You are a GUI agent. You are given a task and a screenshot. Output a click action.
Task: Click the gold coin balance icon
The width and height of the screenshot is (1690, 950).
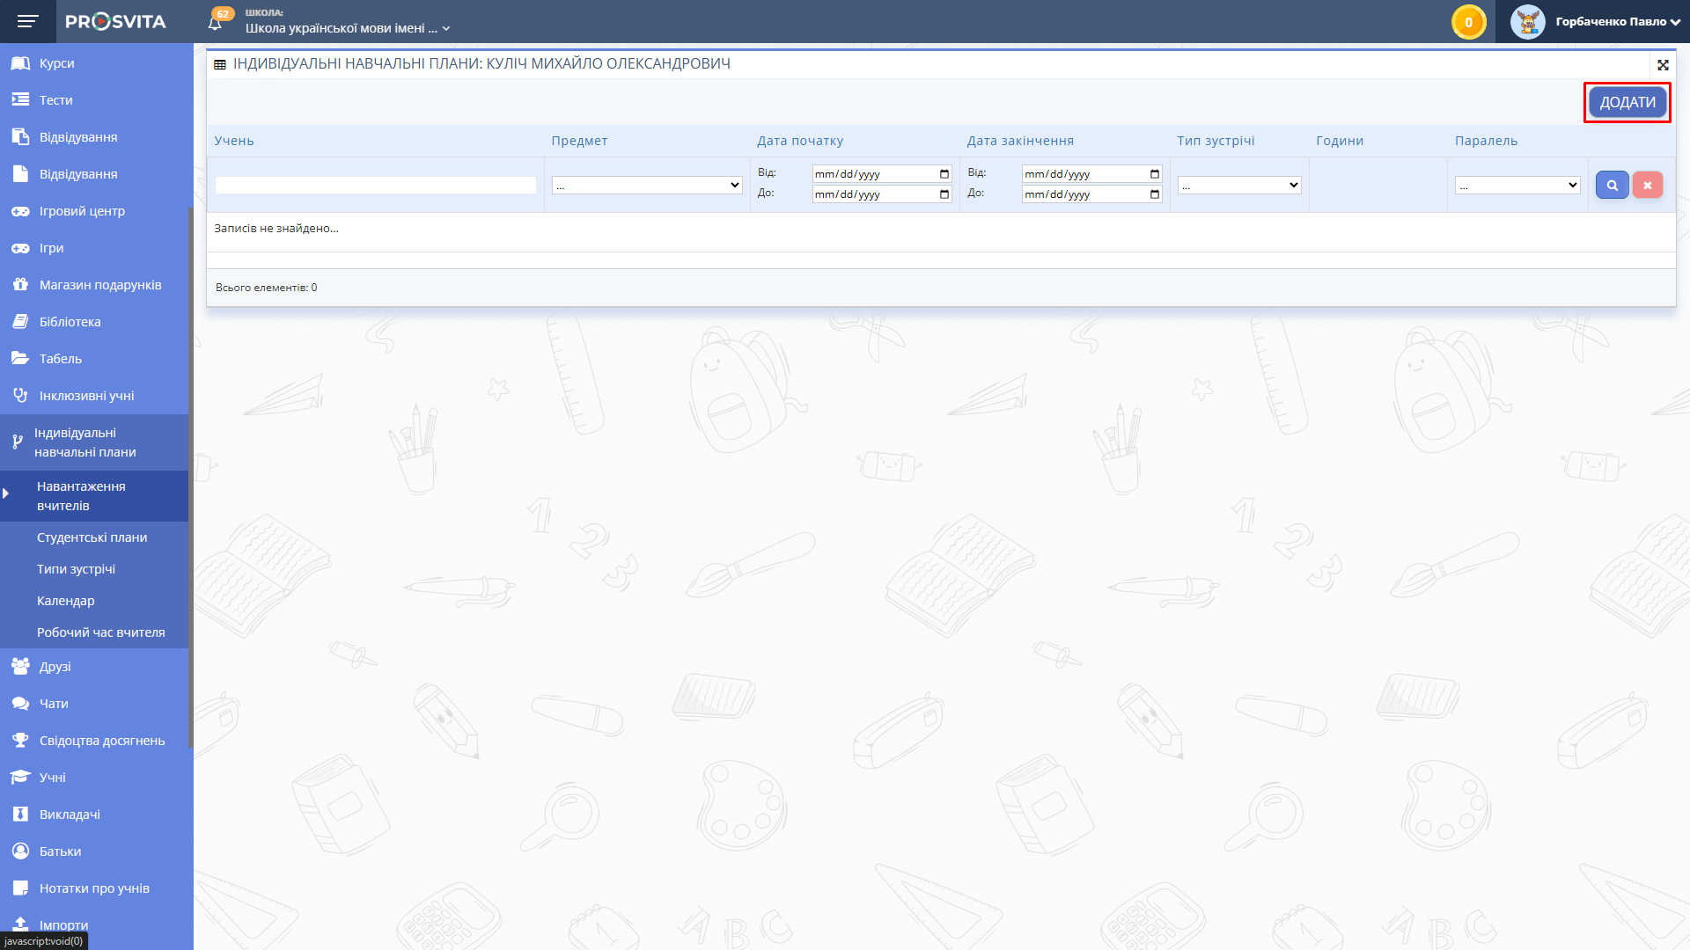[x=1468, y=22]
